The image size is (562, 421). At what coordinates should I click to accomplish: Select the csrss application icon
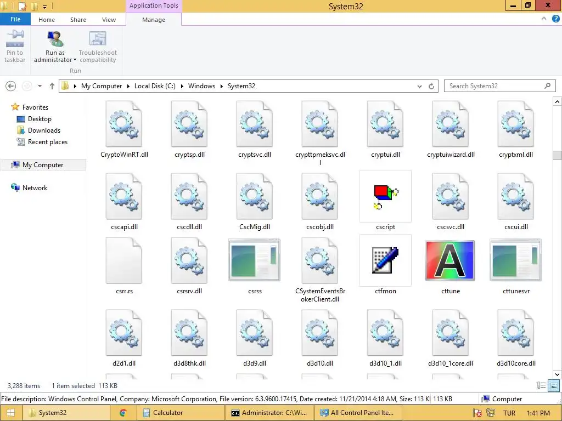tap(255, 260)
